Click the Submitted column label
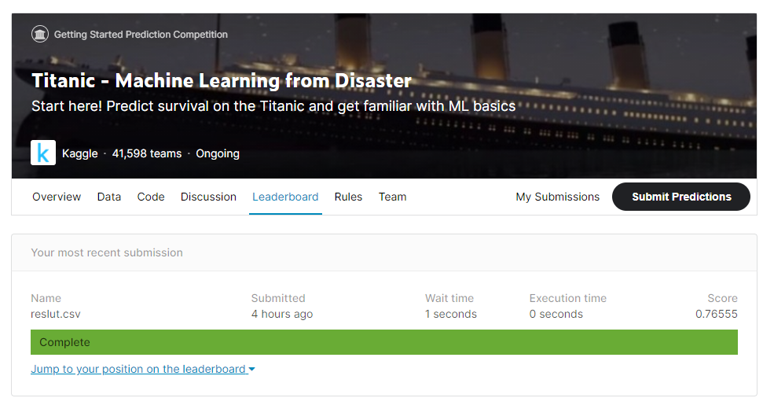The height and width of the screenshot is (409, 774). 278,298
